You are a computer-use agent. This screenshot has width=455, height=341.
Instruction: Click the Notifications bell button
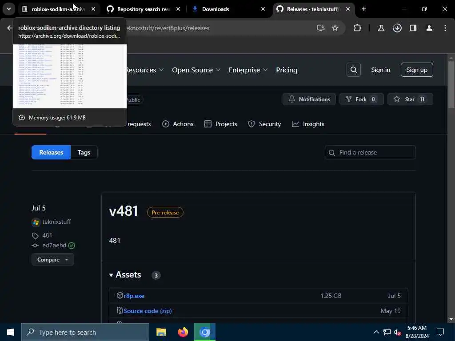[309, 99]
